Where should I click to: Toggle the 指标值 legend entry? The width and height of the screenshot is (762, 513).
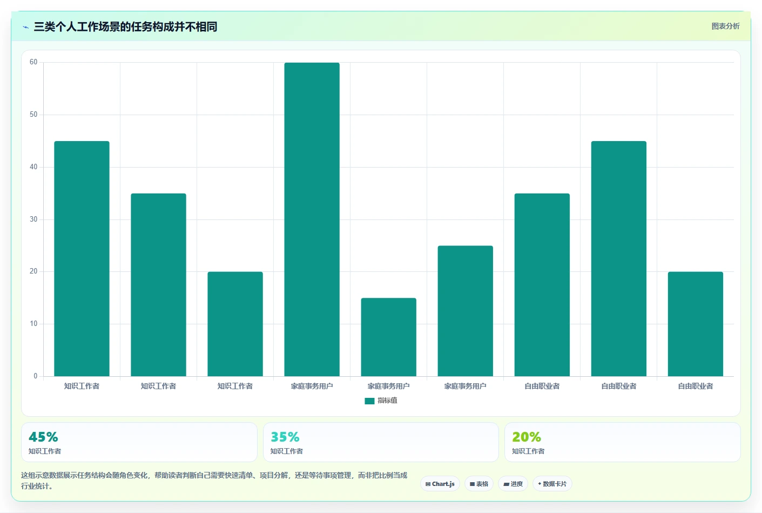click(x=381, y=401)
